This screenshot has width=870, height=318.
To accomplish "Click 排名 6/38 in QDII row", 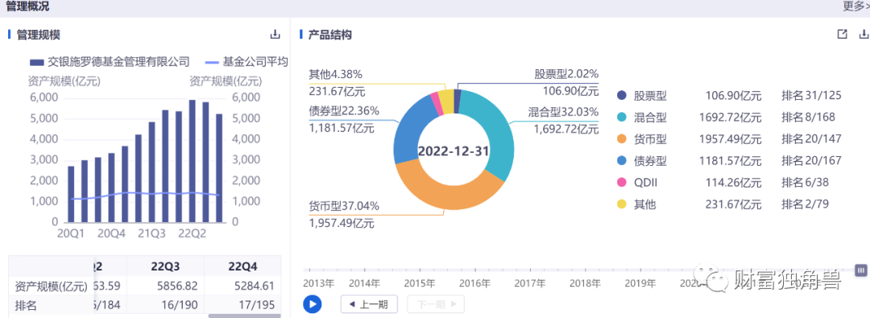I will pyautogui.click(x=805, y=183).
